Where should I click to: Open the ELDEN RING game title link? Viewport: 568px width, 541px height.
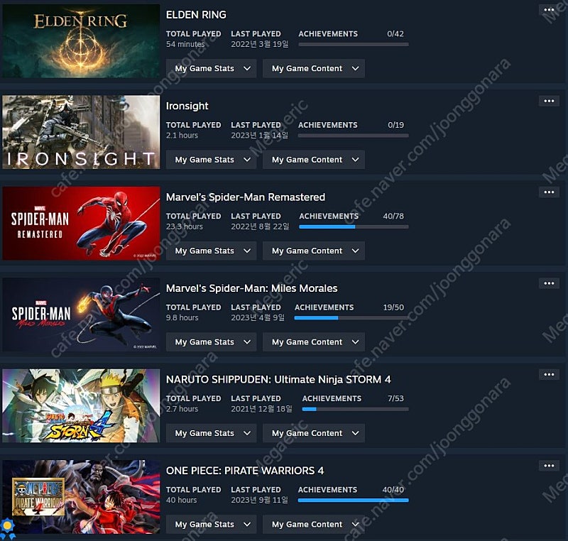pyautogui.click(x=196, y=15)
